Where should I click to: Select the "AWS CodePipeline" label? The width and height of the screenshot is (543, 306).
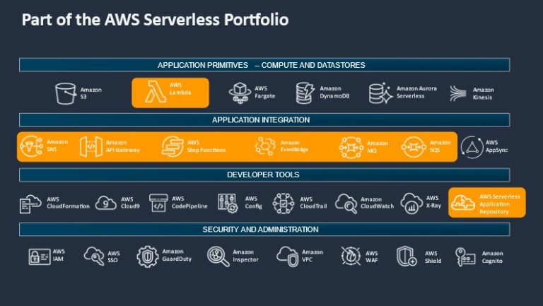[x=189, y=202]
